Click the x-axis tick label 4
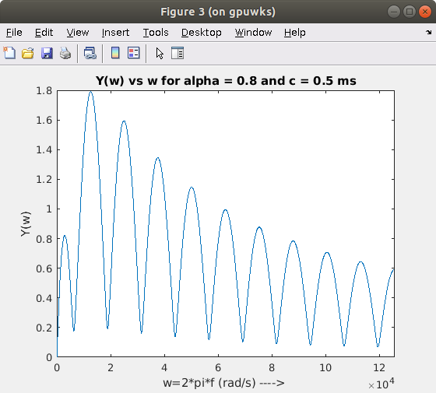The height and width of the screenshot is (393, 436). point(164,367)
